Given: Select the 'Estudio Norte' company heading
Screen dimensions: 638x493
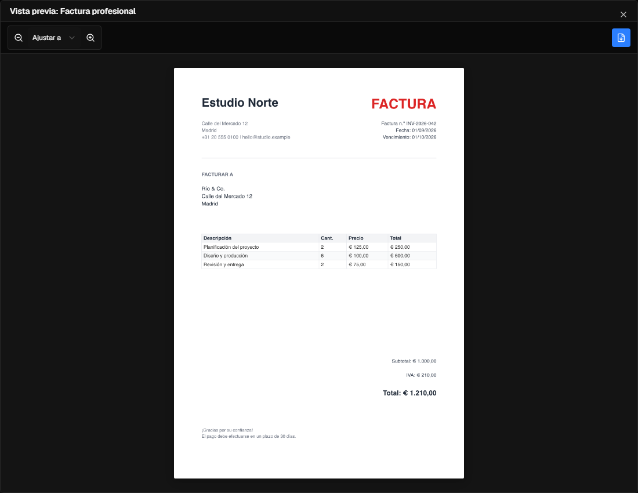Looking at the screenshot, I should tap(240, 103).
